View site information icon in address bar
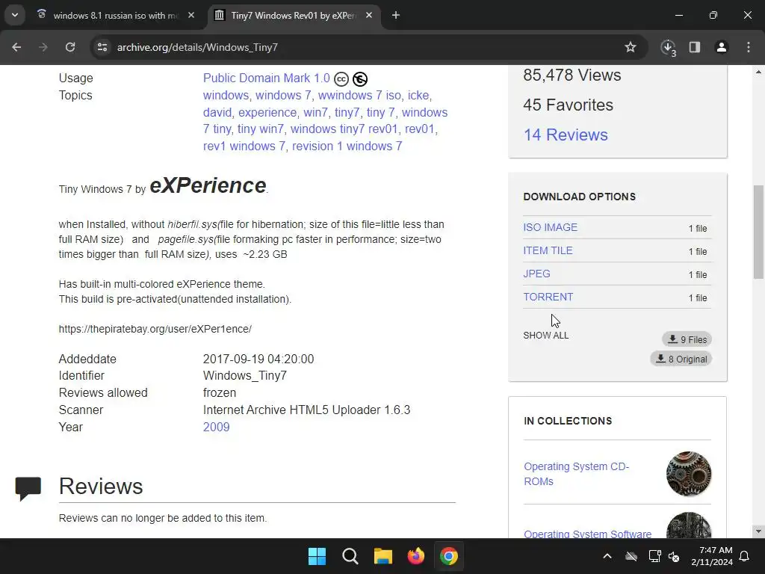This screenshot has height=574, width=765. coord(102,47)
